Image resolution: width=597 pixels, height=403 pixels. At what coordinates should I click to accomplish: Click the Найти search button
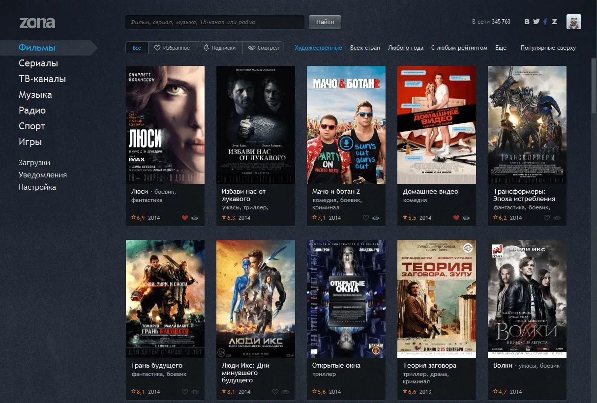(x=325, y=22)
